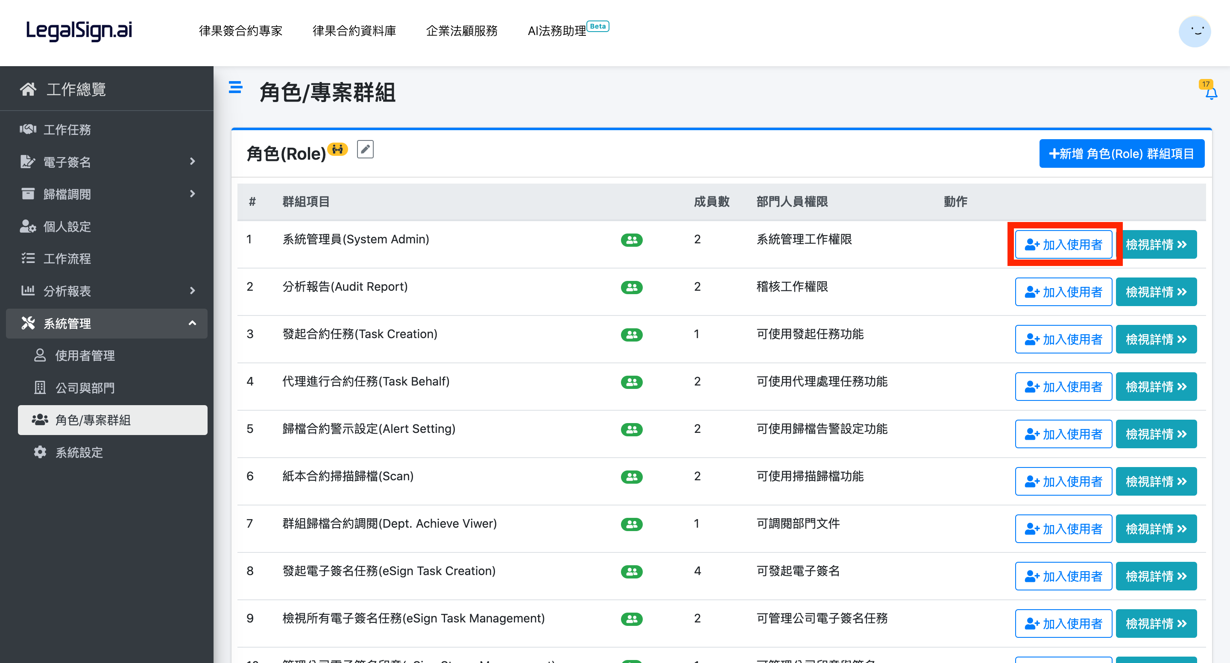Click the 群組項目 column header
The width and height of the screenshot is (1230, 663).
[306, 202]
